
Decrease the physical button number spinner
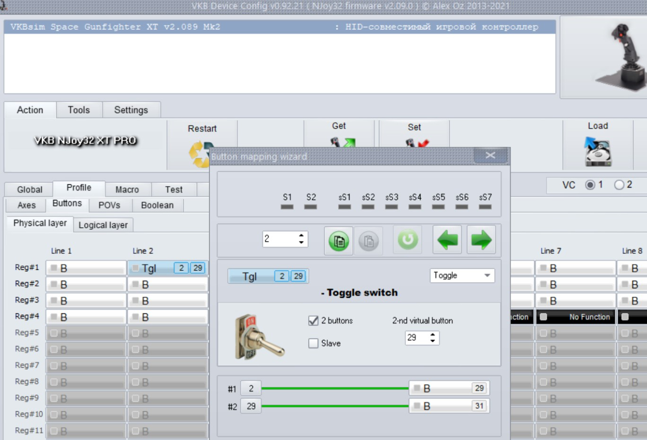[x=301, y=242]
